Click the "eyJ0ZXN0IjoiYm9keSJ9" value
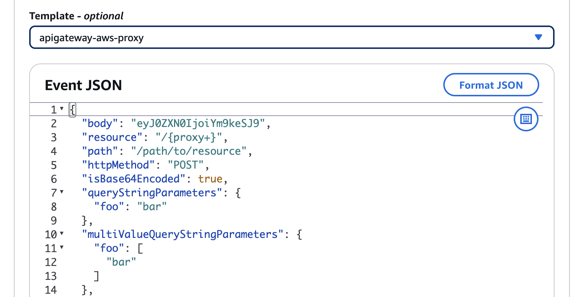 (198, 123)
